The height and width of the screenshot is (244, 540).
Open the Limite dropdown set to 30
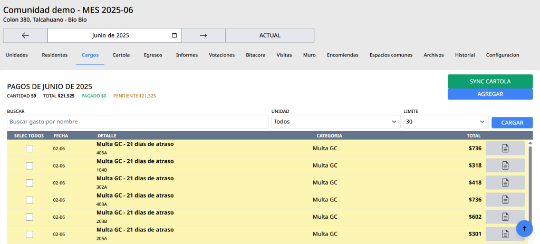(446, 122)
